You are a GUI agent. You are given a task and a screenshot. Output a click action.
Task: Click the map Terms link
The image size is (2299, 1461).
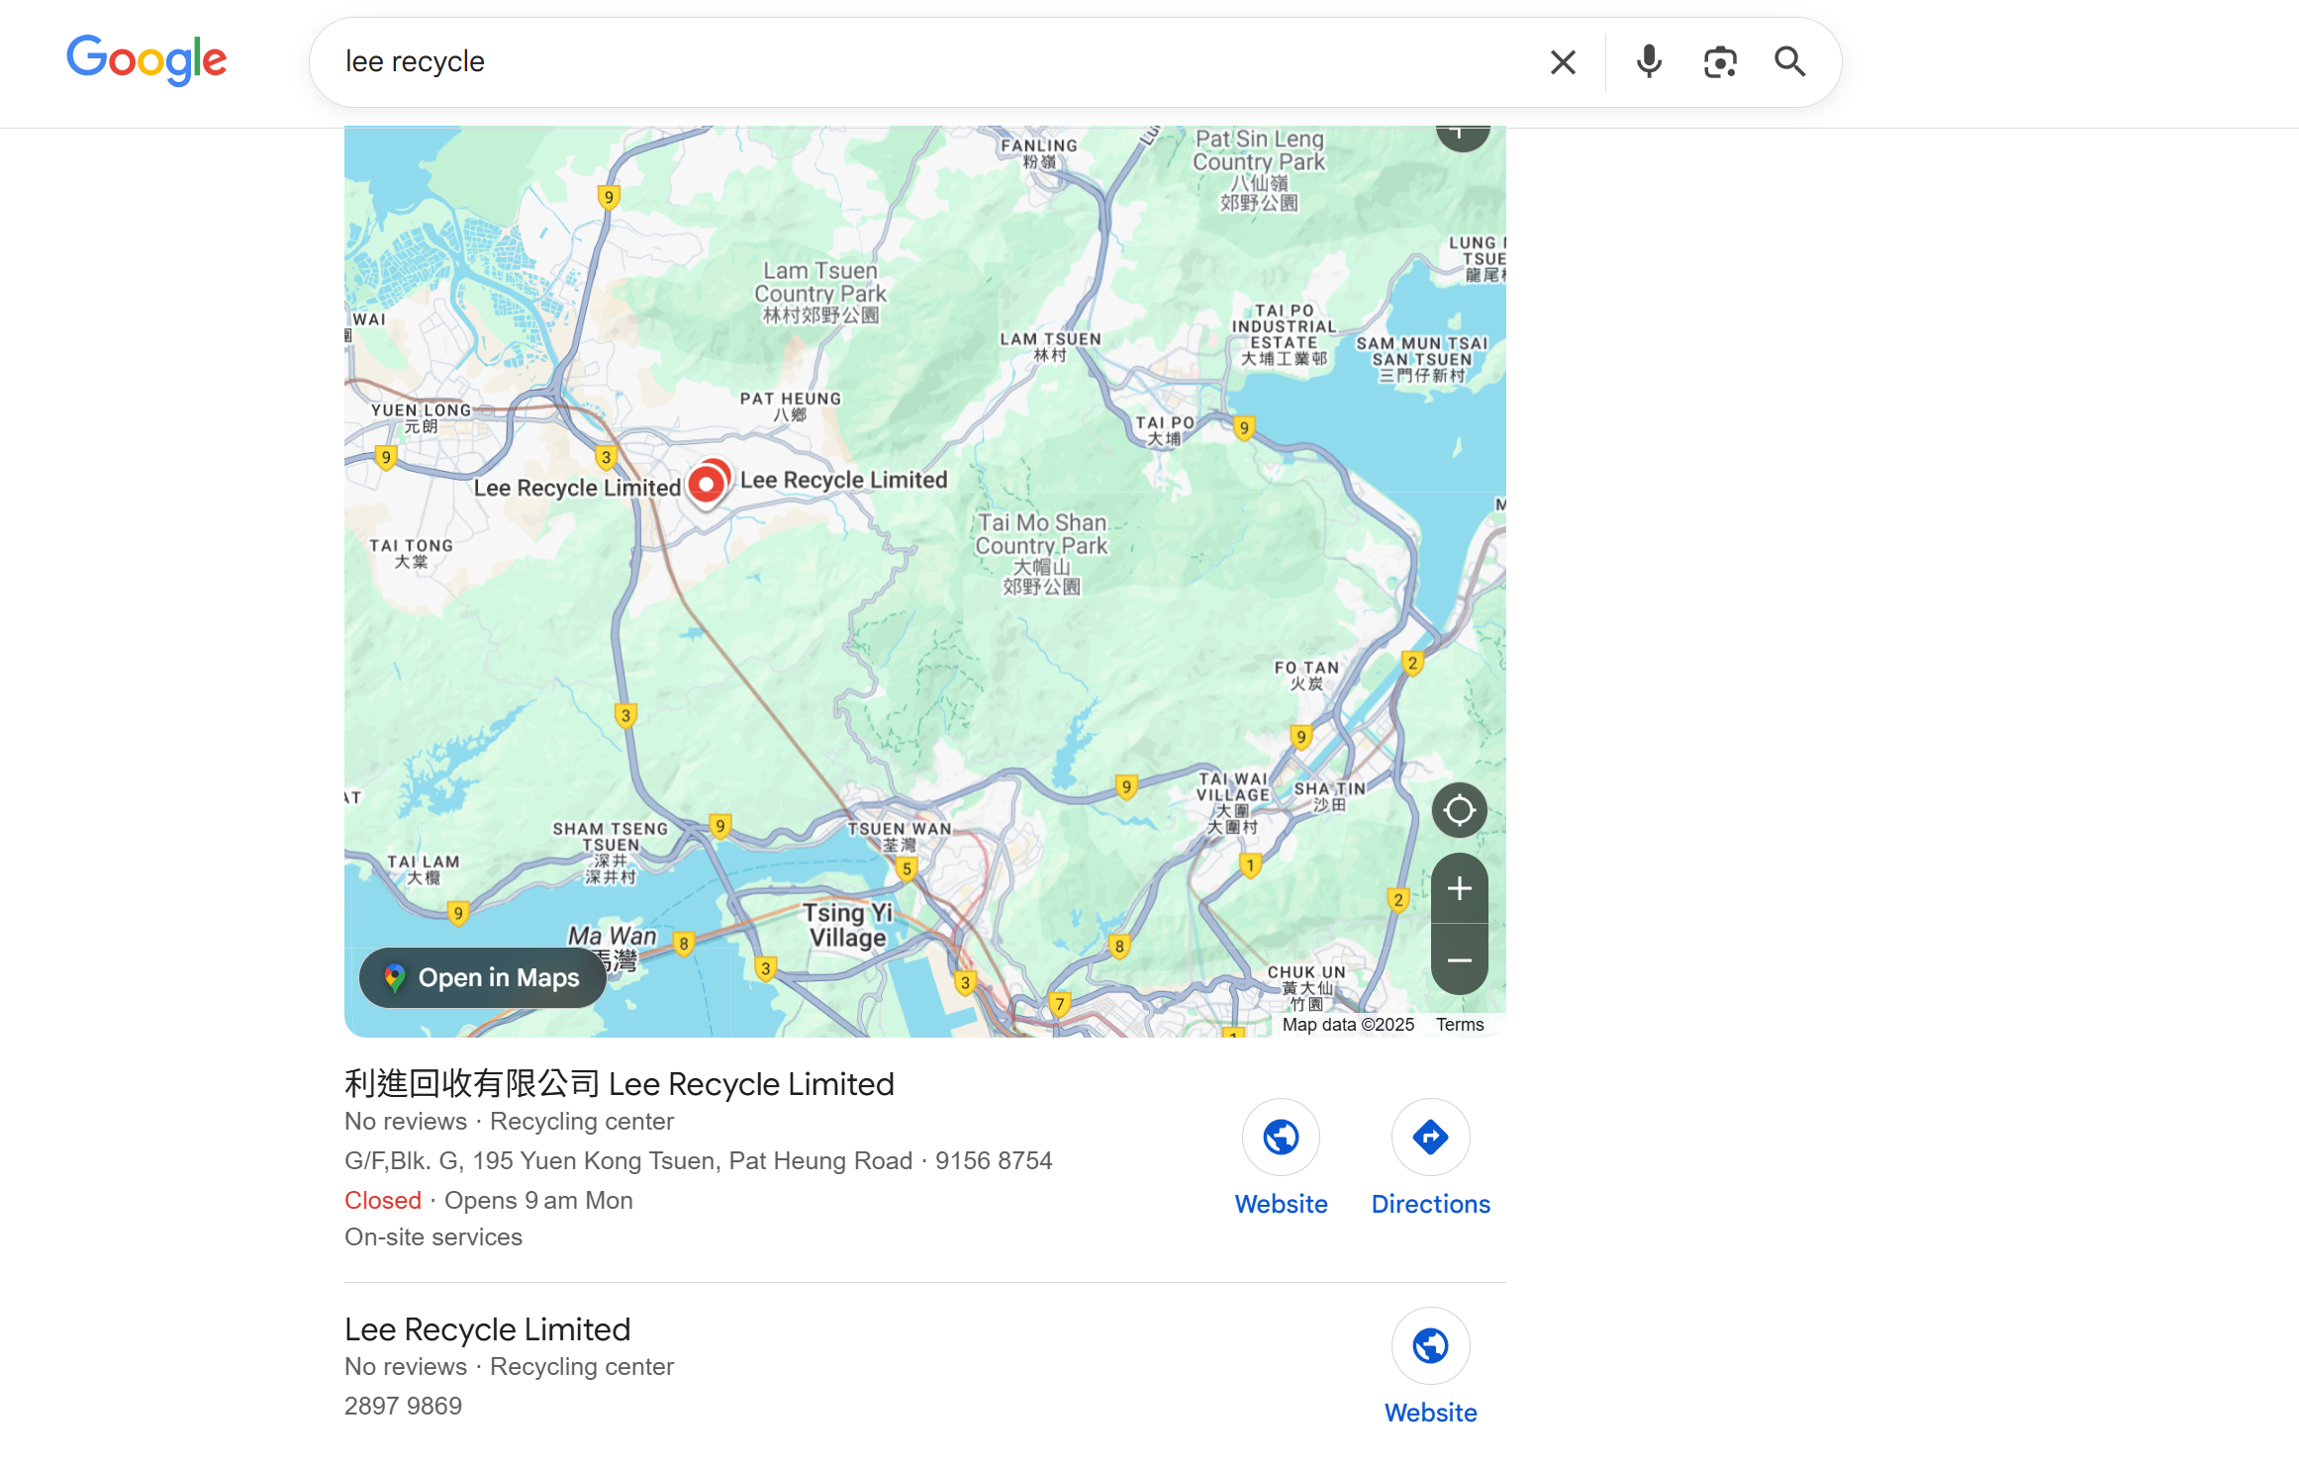pyautogui.click(x=1460, y=1025)
